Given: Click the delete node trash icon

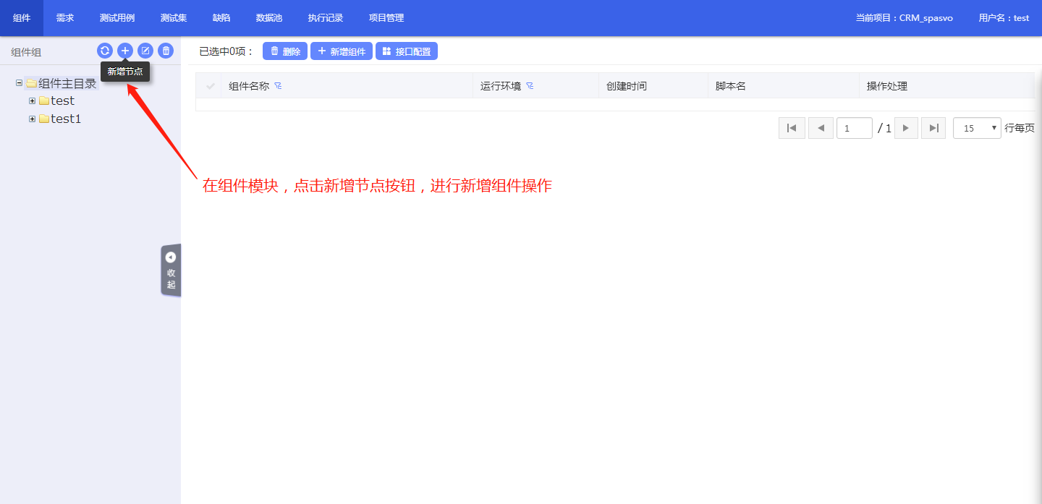Looking at the screenshot, I should tap(166, 51).
